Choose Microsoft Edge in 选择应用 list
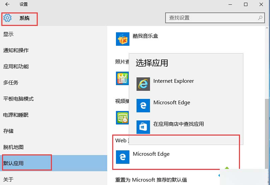The width and height of the screenshot is (270, 185). [186, 106]
